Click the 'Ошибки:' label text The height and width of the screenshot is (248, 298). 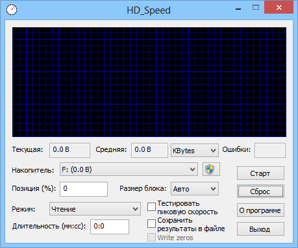coord(236,149)
